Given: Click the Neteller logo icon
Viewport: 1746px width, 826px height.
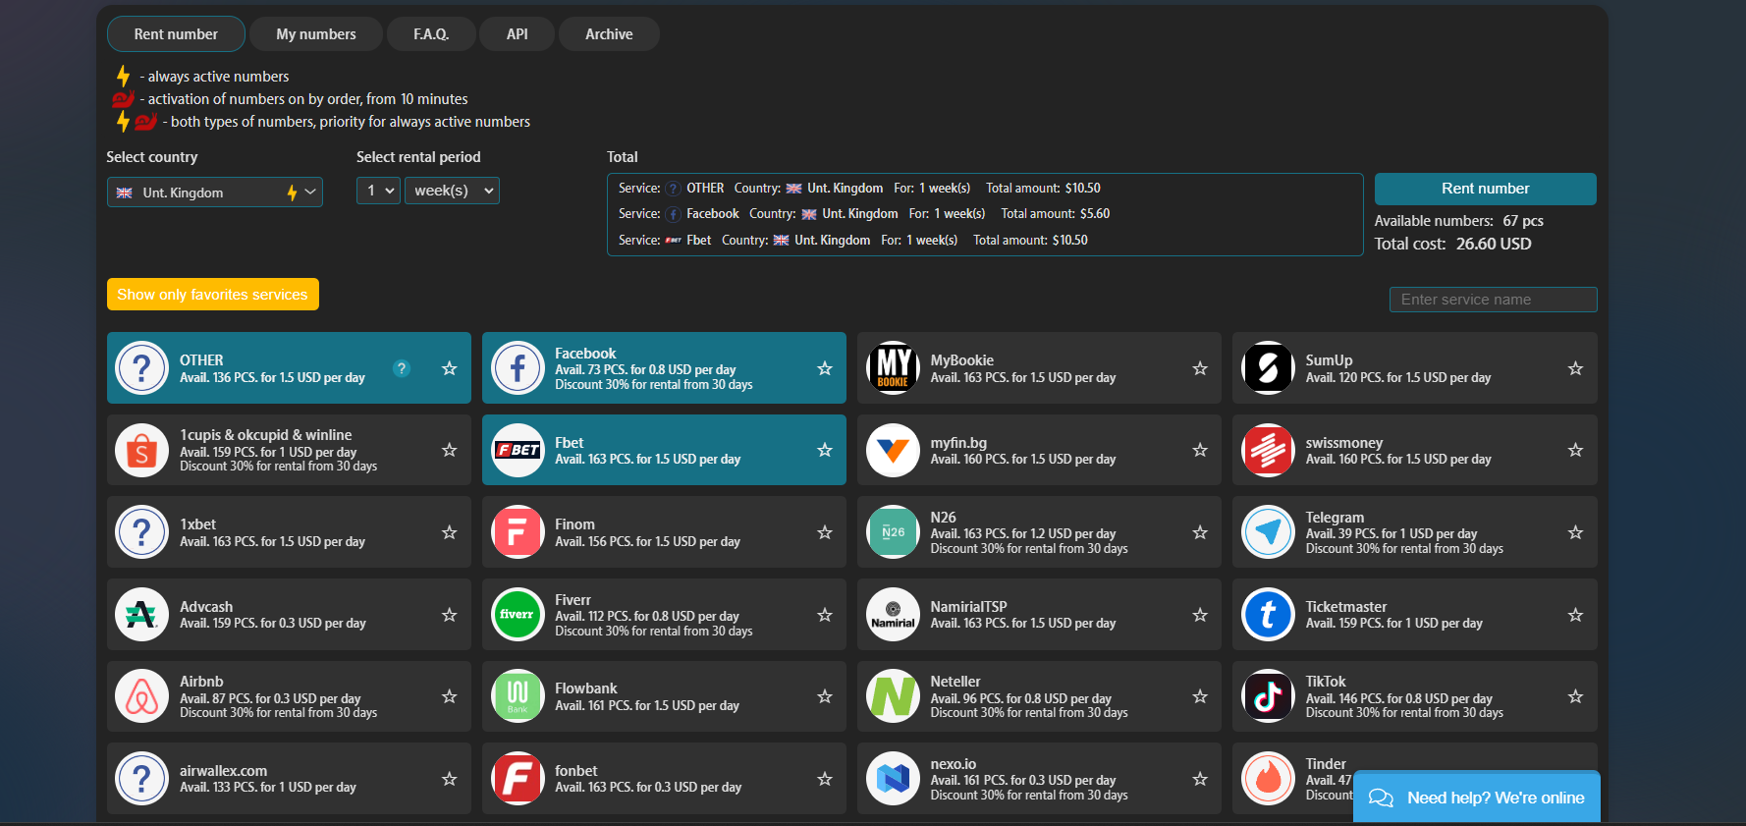Looking at the screenshot, I should 893,696.
